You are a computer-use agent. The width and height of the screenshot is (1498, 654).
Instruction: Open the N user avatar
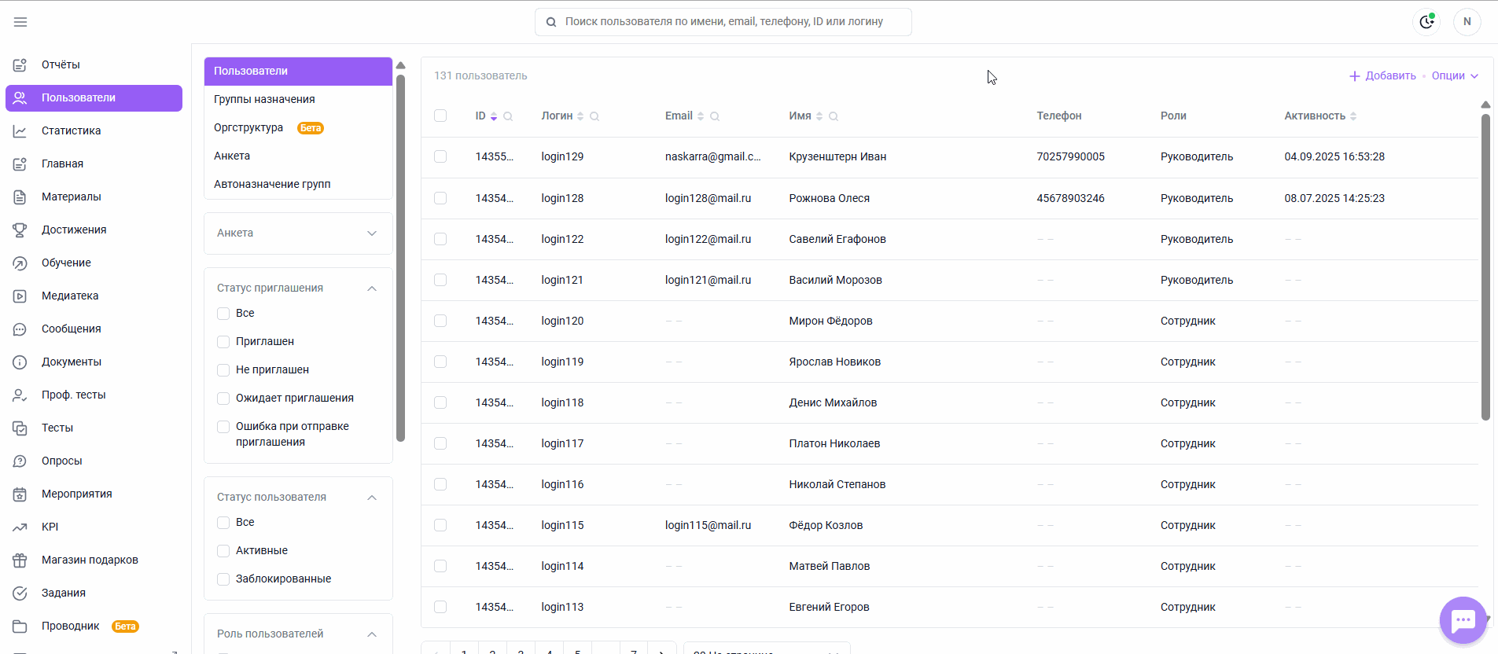click(x=1467, y=22)
